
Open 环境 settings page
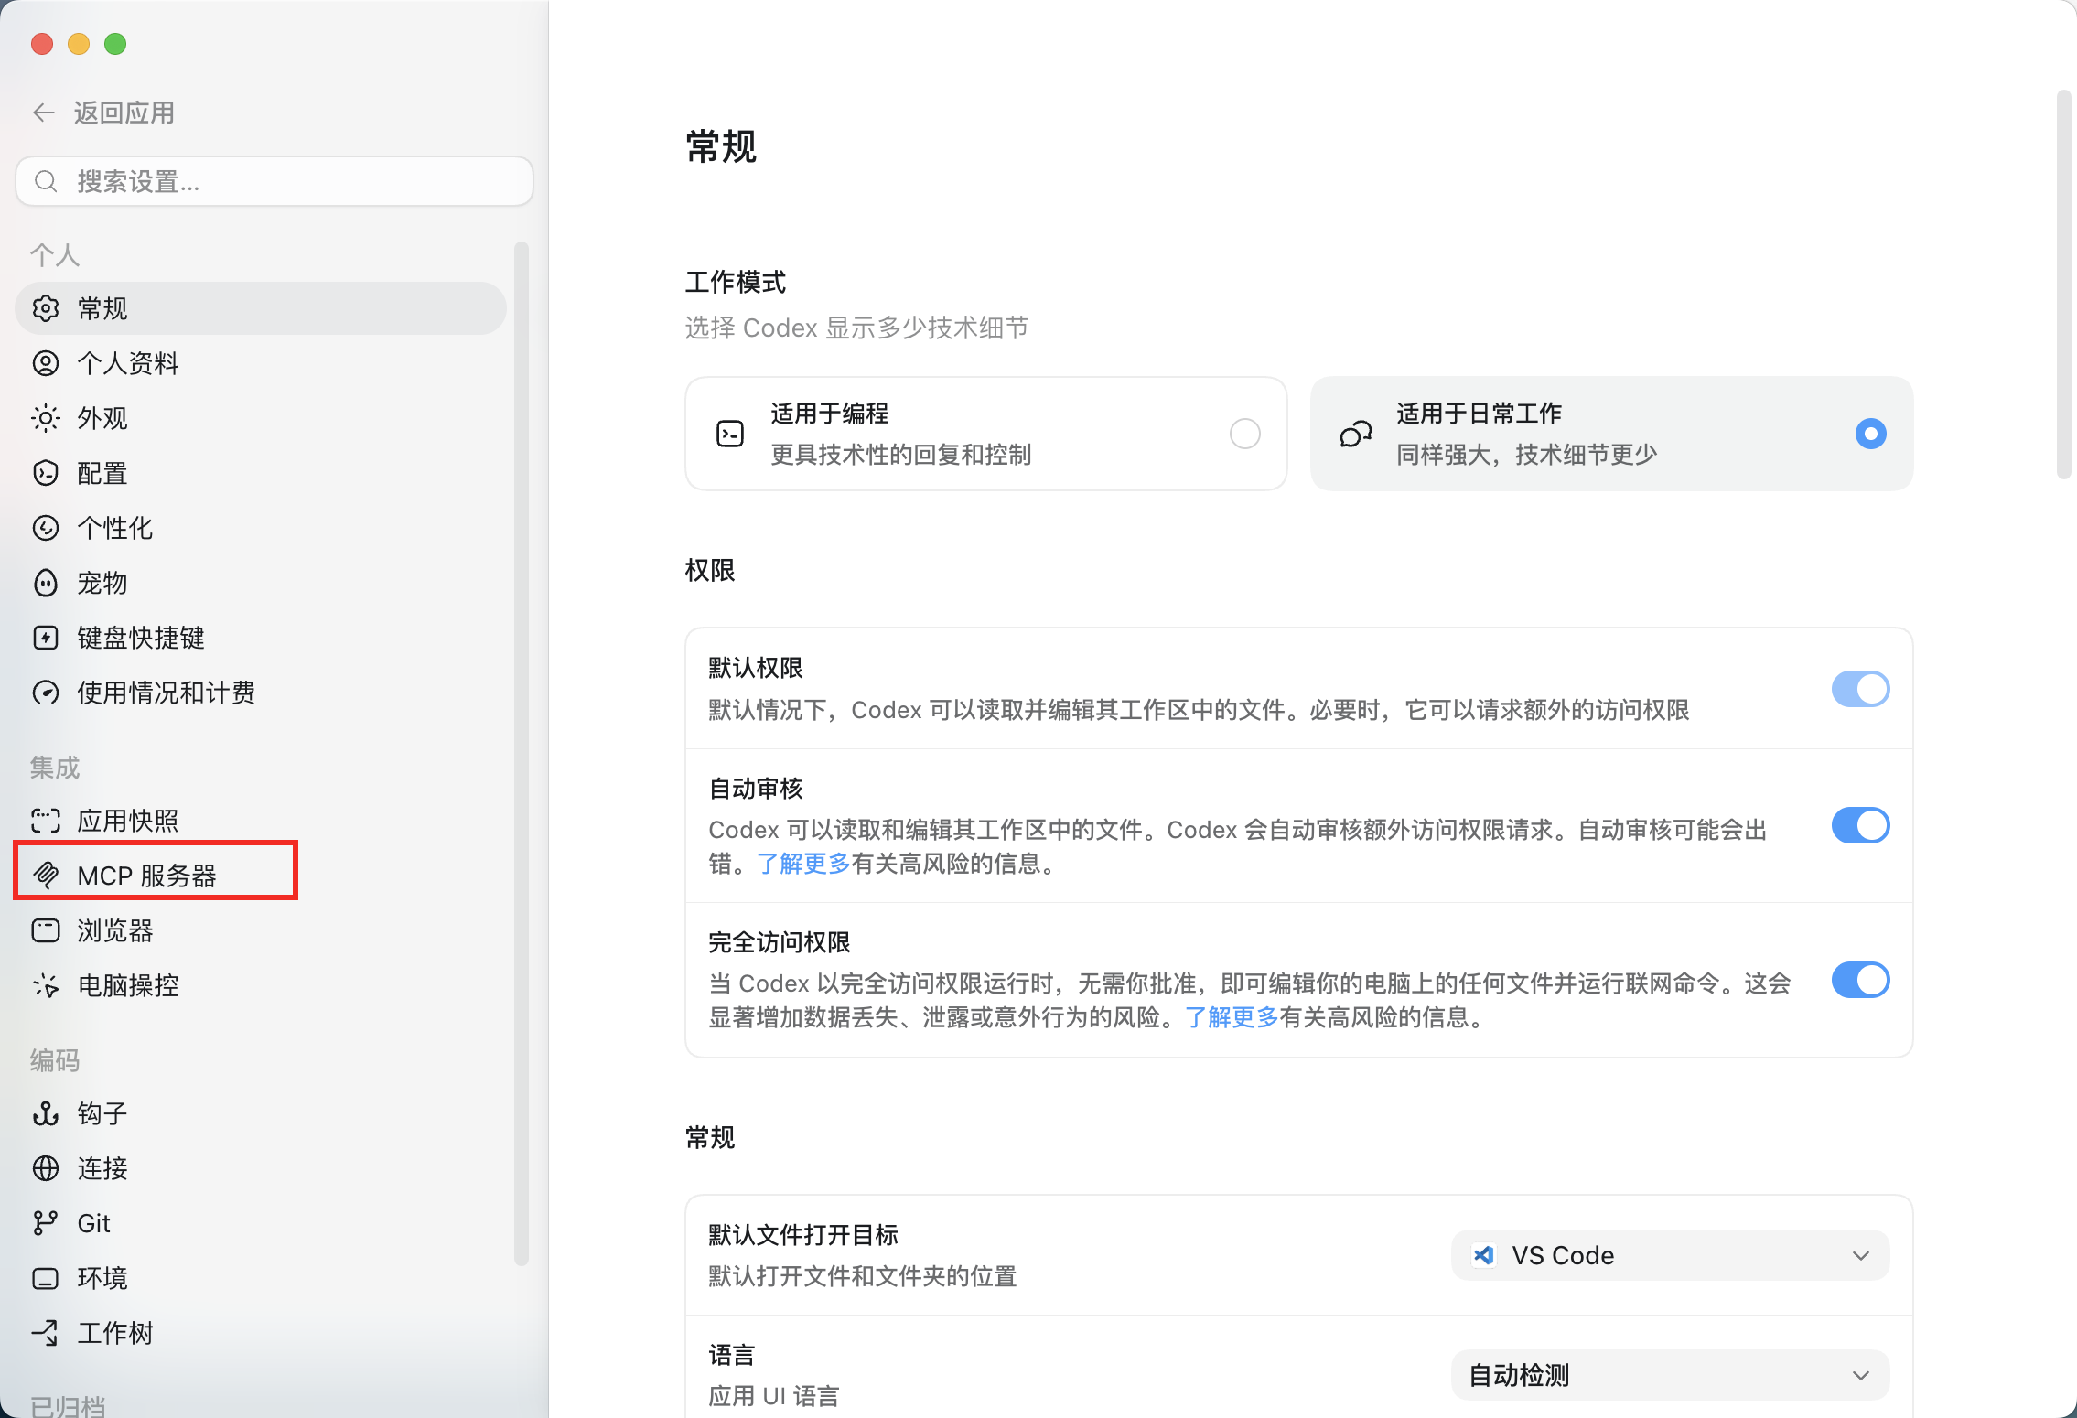(261, 1278)
